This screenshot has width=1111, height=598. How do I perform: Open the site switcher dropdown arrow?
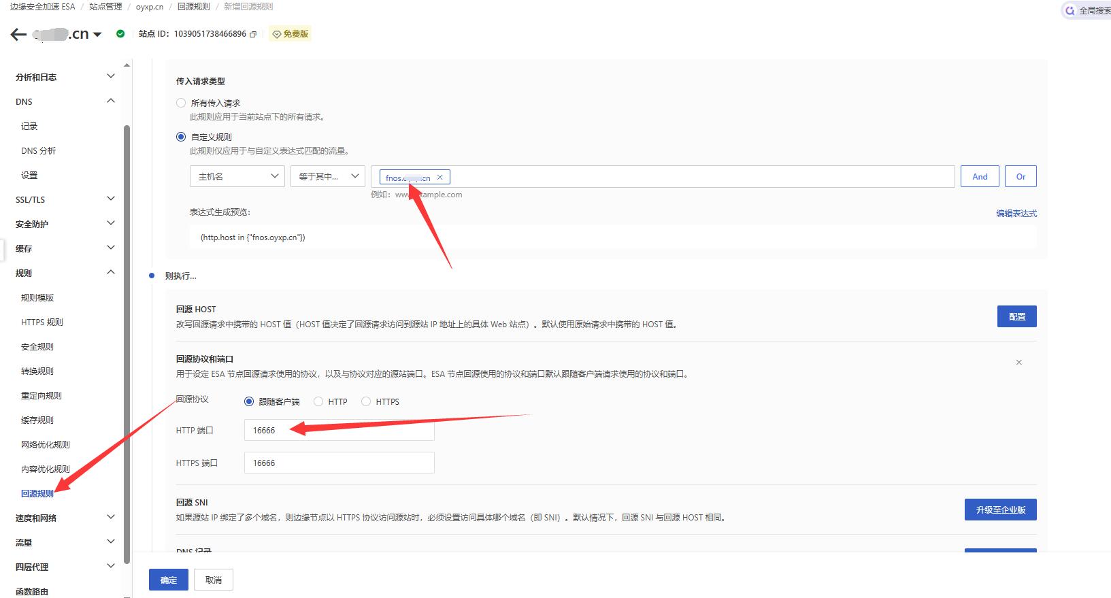[x=97, y=35]
